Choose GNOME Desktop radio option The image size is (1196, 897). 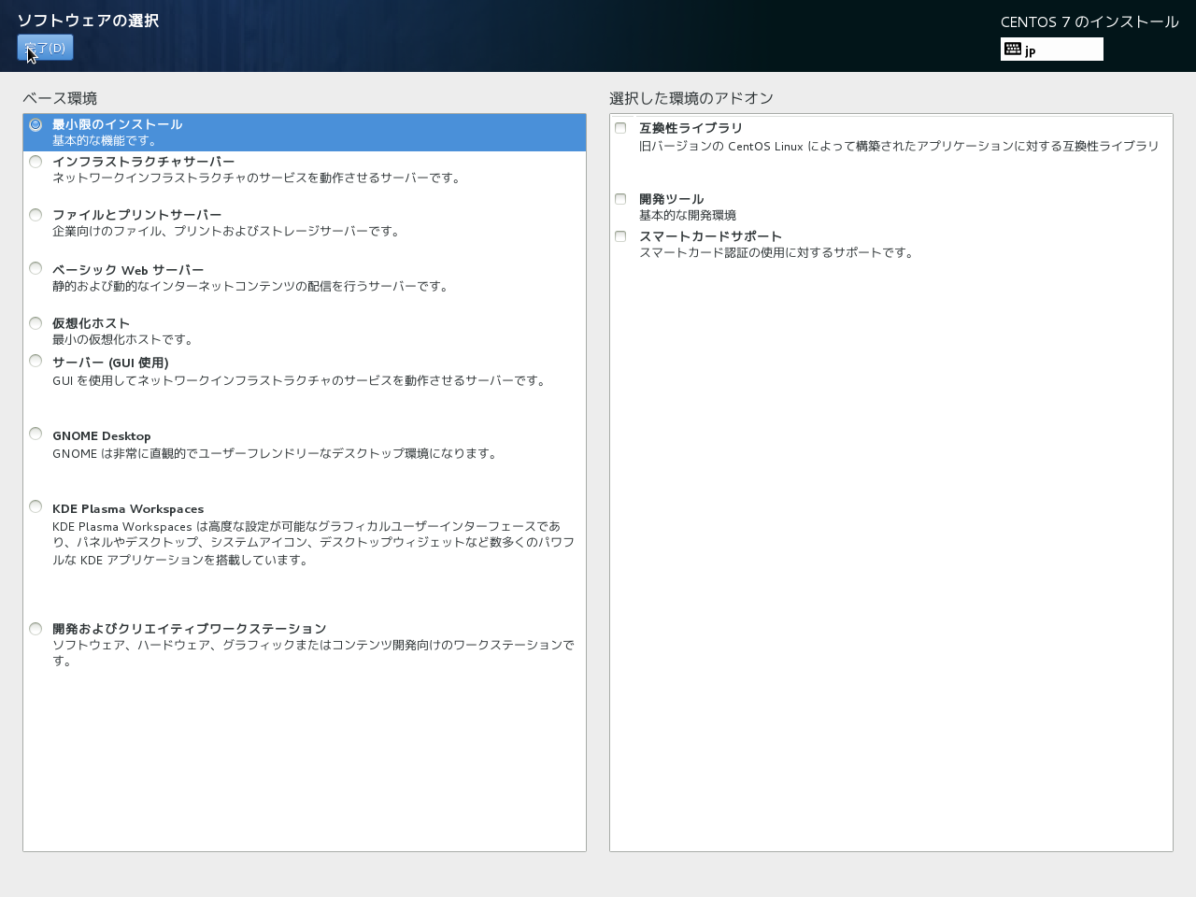36,434
